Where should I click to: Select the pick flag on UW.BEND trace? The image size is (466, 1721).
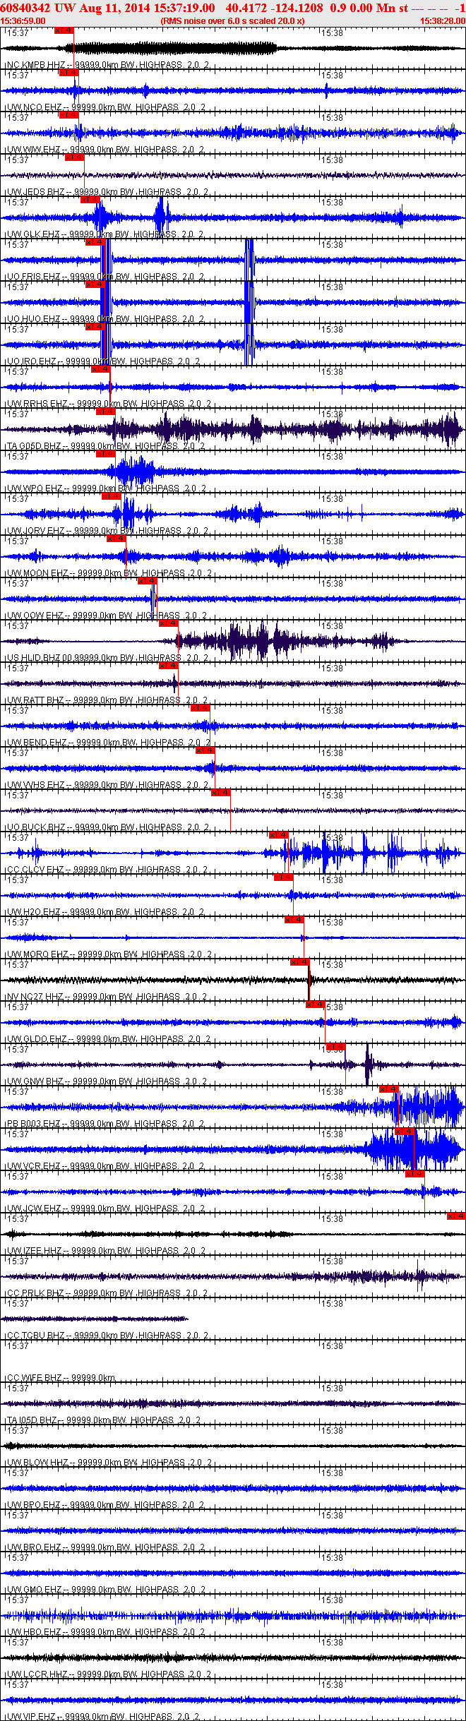[200, 708]
